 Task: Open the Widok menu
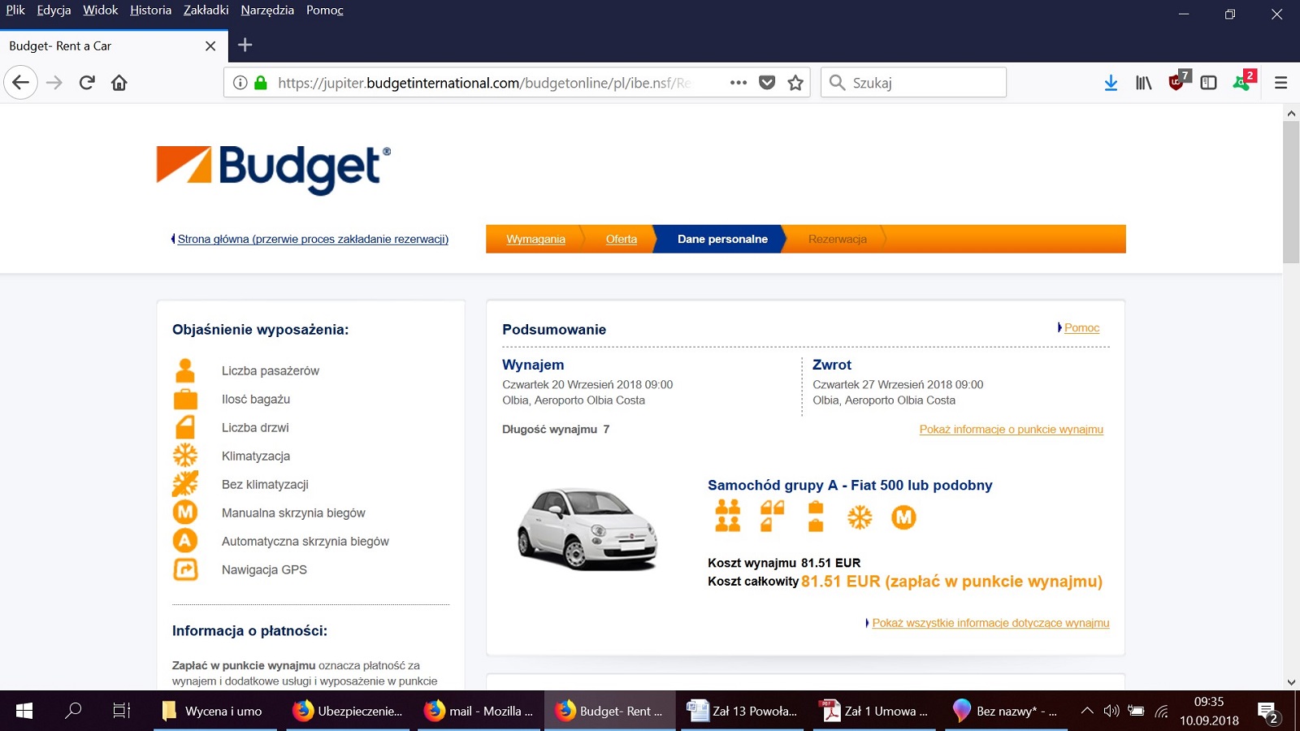[100, 10]
